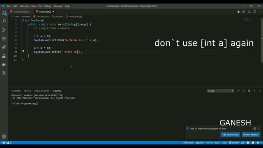The height and width of the screenshot is (148, 263).
Task: Click the lightbulb quick-fix icon on line 9
Action: coord(23,51)
